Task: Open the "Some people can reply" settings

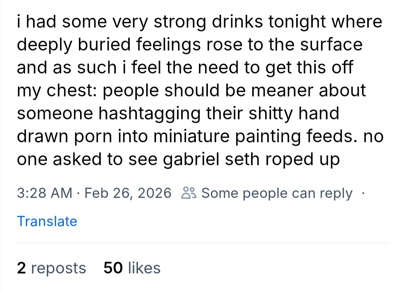Action: click(x=277, y=193)
